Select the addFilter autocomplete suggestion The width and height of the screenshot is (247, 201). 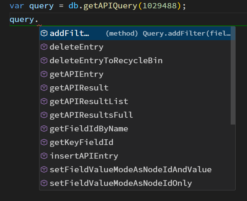coord(69,33)
